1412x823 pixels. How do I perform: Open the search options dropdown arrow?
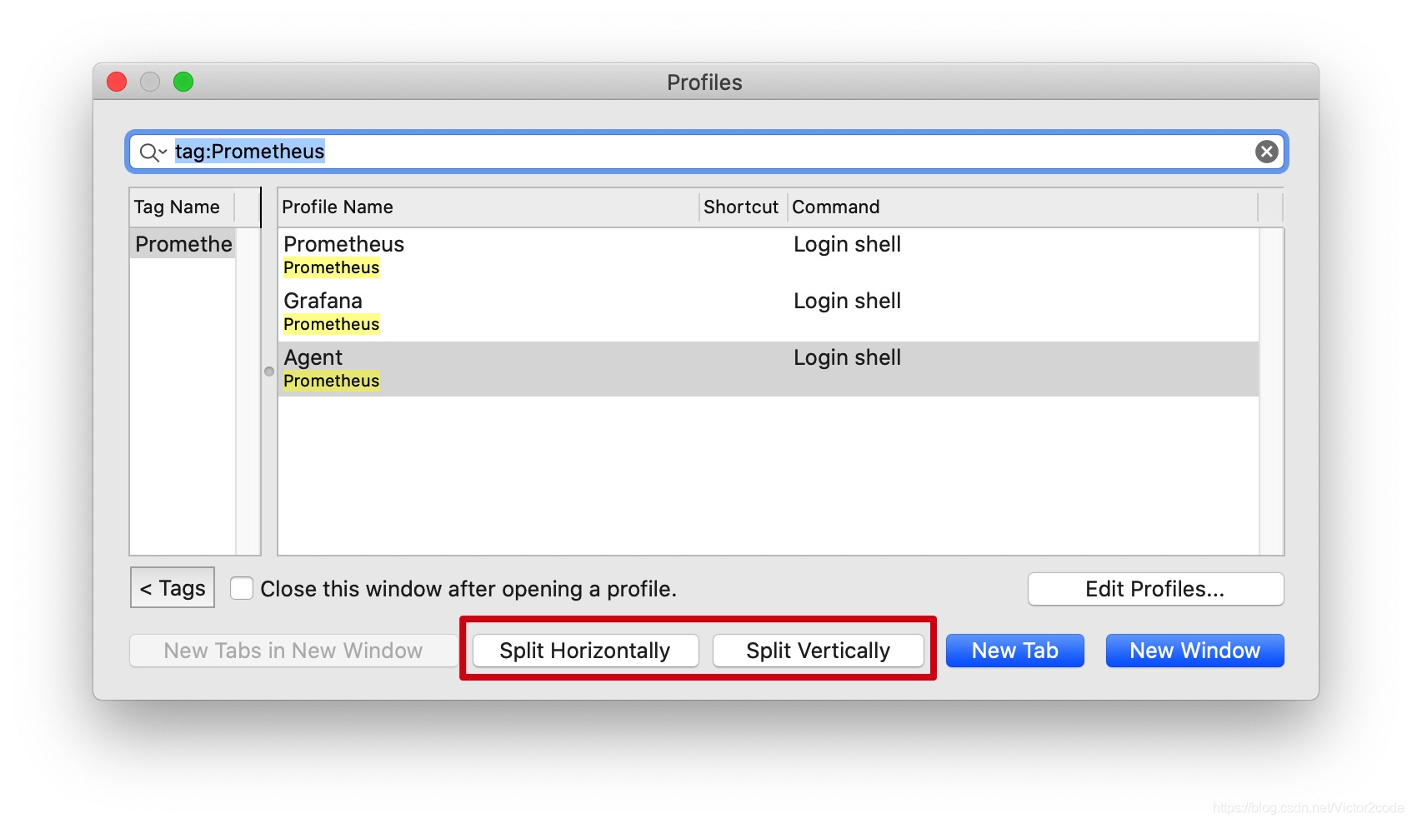click(163, 152)
